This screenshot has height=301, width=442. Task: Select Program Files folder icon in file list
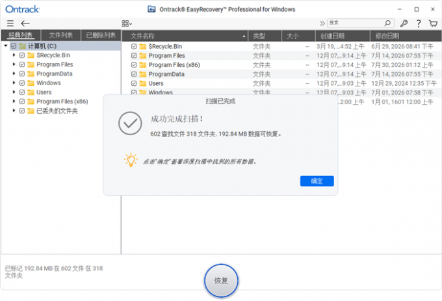143,56
